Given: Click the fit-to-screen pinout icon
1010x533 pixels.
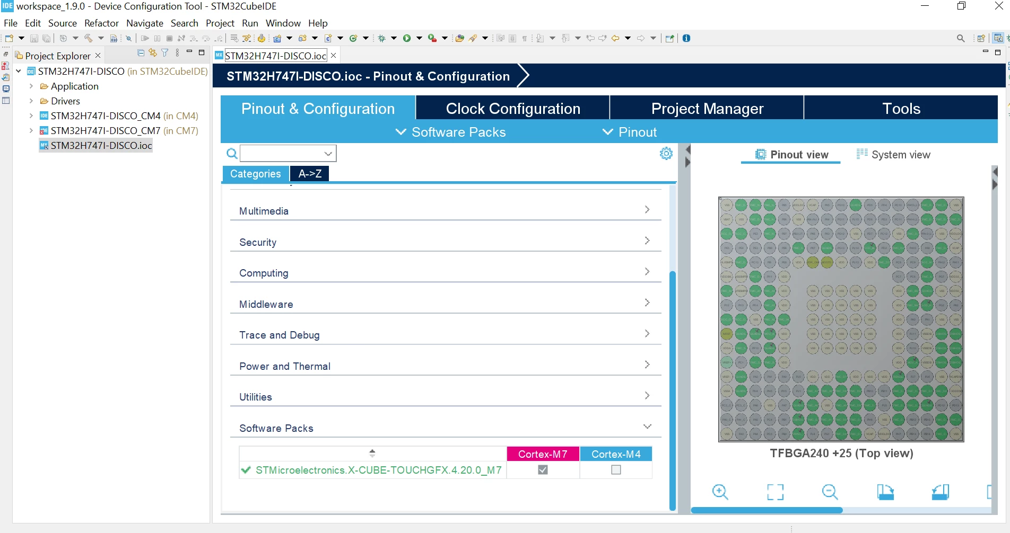Looking at the screenshot, I should [776, 492].
